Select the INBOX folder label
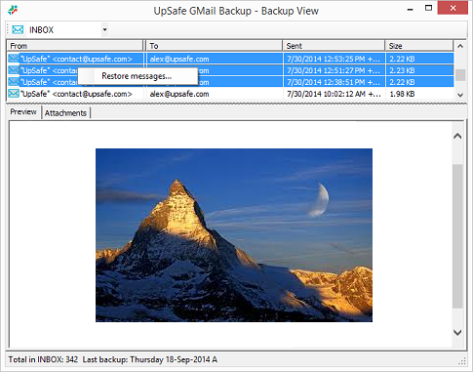This screenshot has height=372, width=473. (41, 30)
